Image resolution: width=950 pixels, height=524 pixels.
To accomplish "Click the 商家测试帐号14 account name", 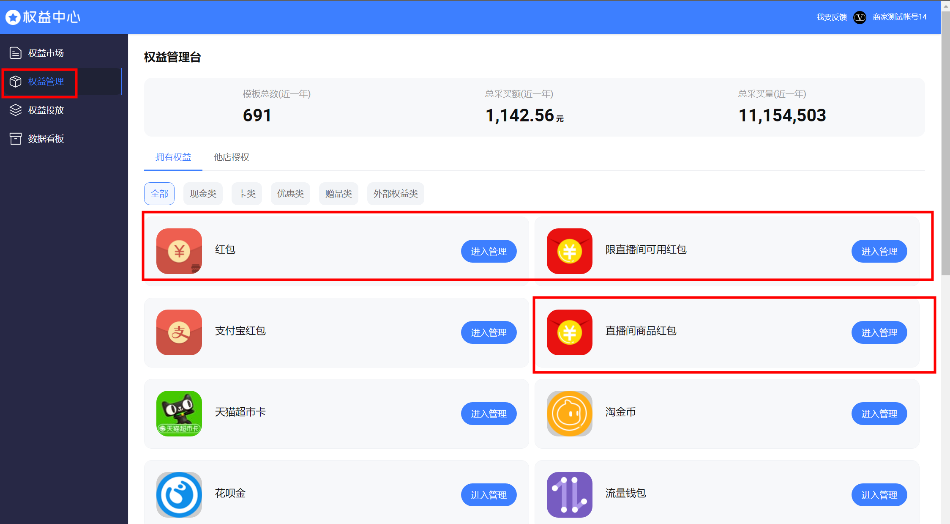I will 900,17.
